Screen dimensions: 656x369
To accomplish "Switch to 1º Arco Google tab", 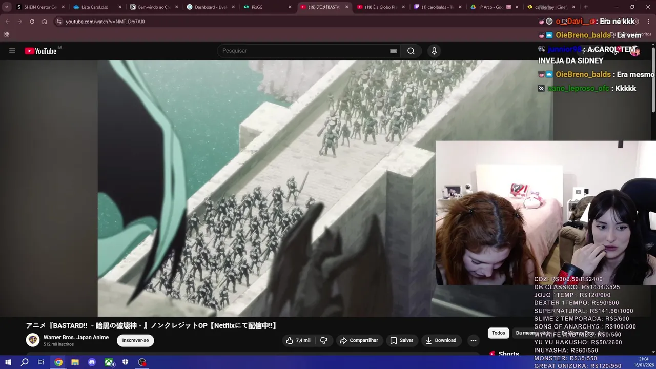I will (494, 7).
